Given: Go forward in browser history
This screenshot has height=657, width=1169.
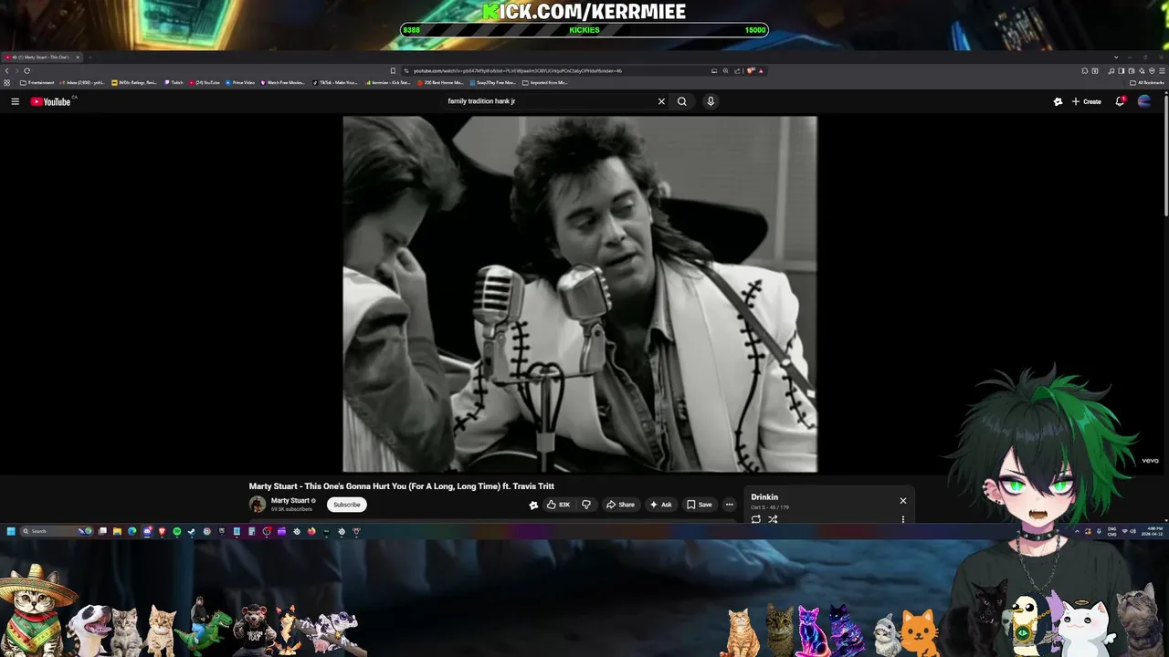Looking at the screenshot, I should [x=16, y=70].
